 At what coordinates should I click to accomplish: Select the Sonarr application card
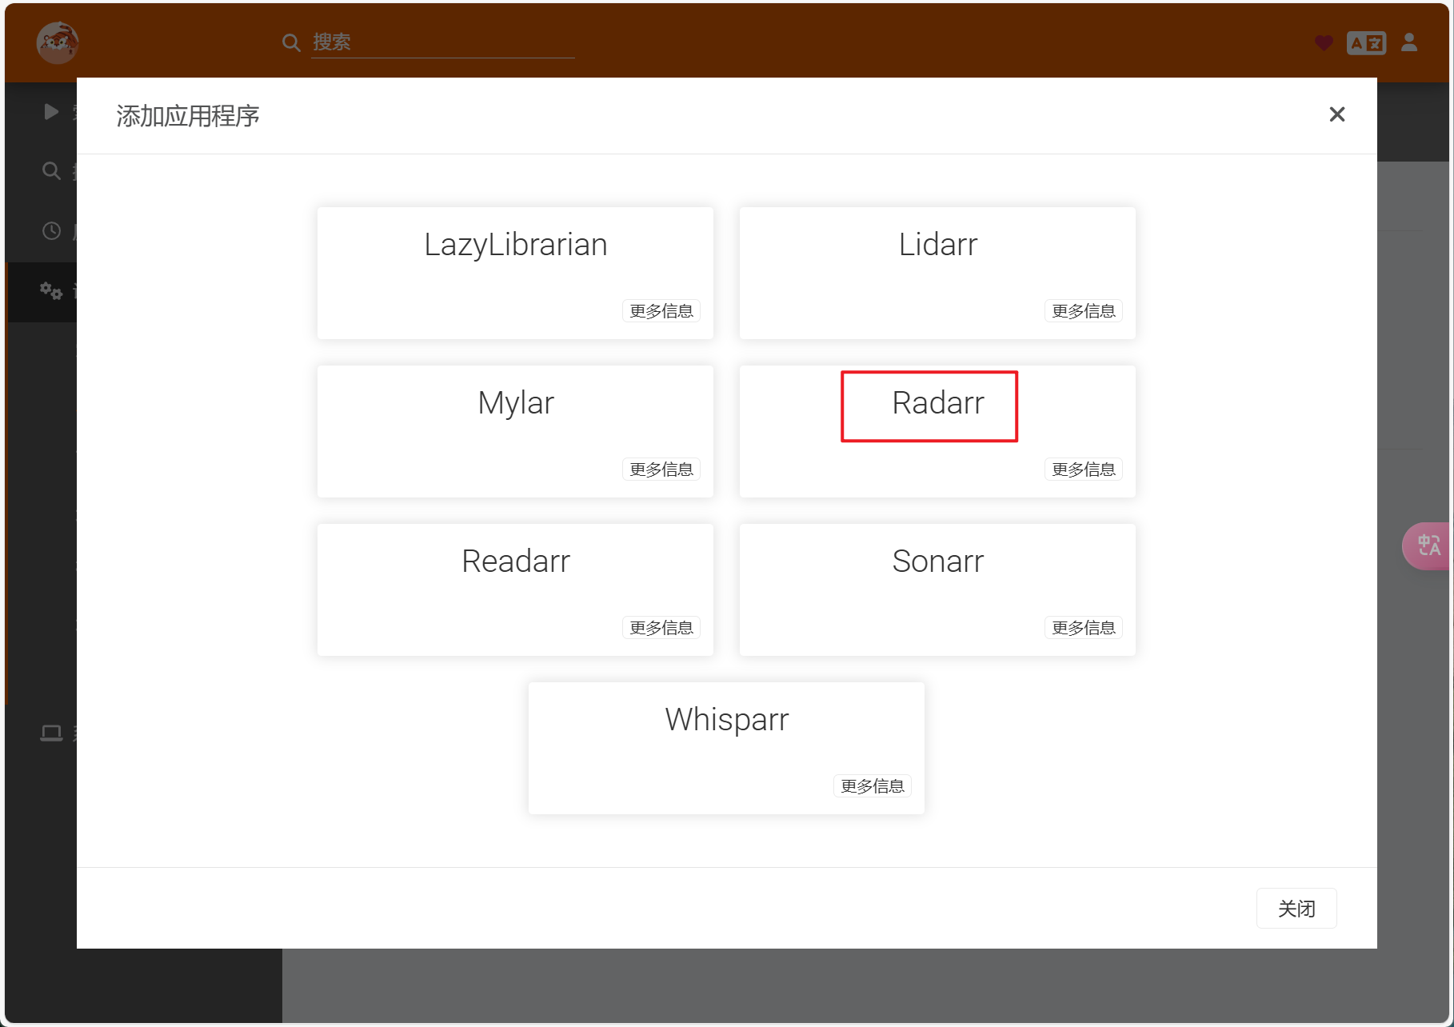coord(937,589)
